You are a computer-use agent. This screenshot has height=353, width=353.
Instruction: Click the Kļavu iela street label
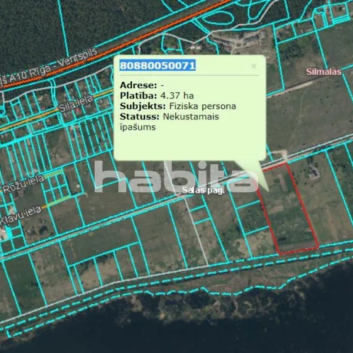[x=21, y=216]
